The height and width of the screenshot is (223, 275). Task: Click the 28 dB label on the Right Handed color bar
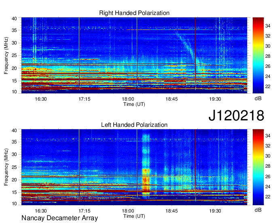(268, 56)
